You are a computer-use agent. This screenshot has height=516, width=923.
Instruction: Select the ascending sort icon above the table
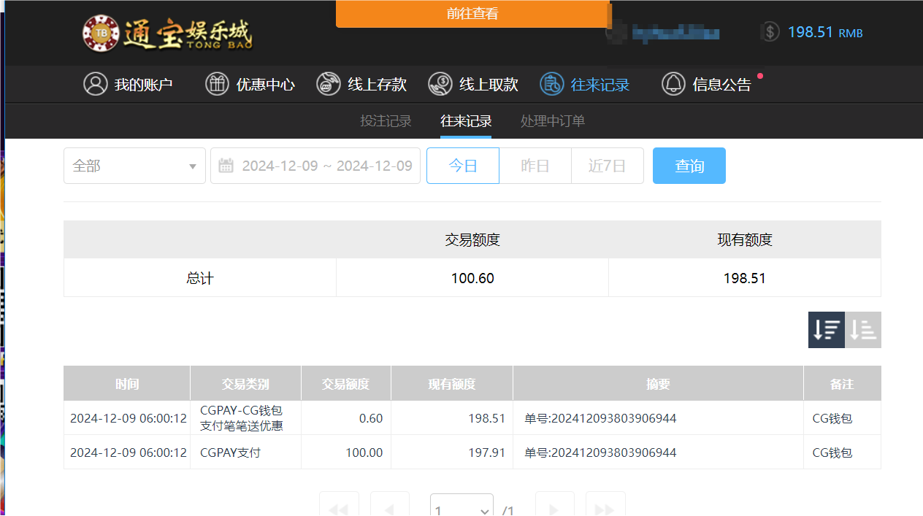(862, 329)
